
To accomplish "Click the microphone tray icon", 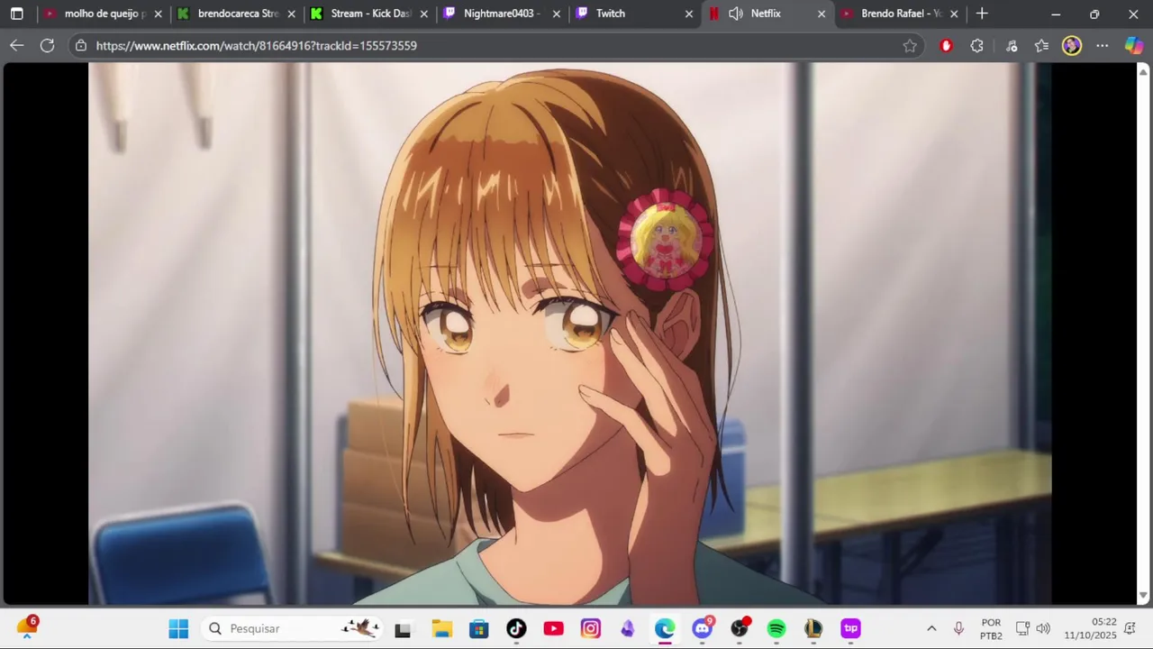I will (x=958, y=628).
